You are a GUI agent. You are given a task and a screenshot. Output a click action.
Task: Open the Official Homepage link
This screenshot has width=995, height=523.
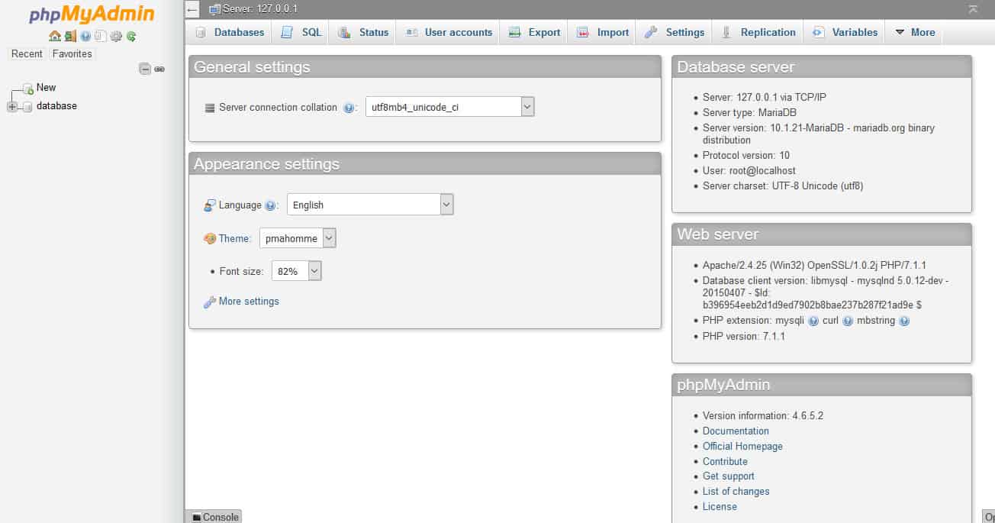(742, 447)
